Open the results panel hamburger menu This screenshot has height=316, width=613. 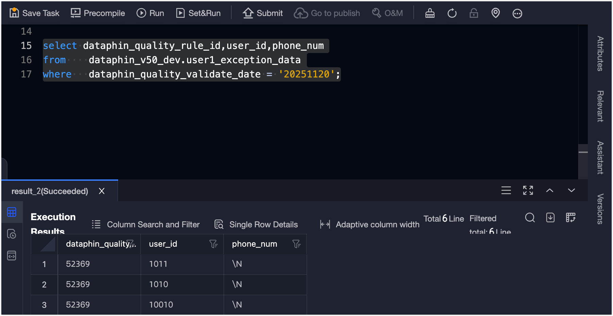coord(506,190)
